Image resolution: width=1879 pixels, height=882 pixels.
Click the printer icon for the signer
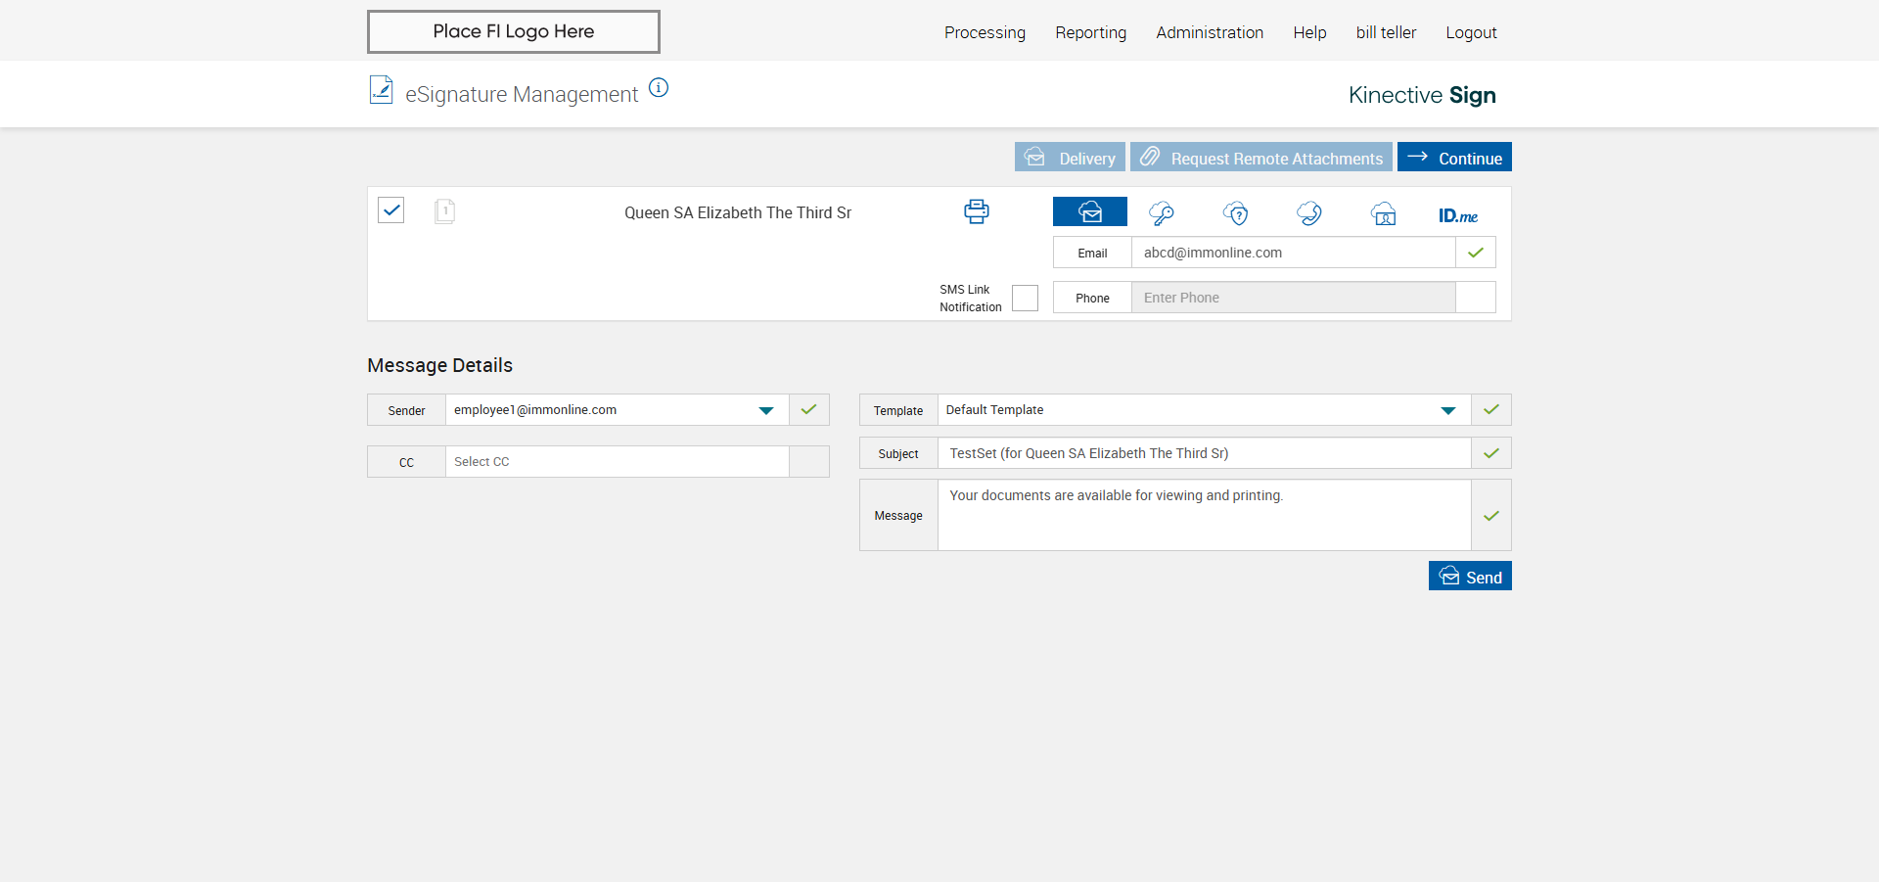pos(976,211)
